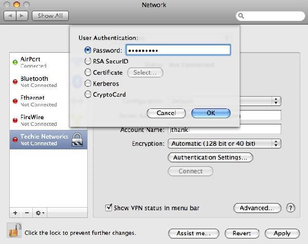Select AirPort in the service list
Screen dimensions: 308x244
41,62
